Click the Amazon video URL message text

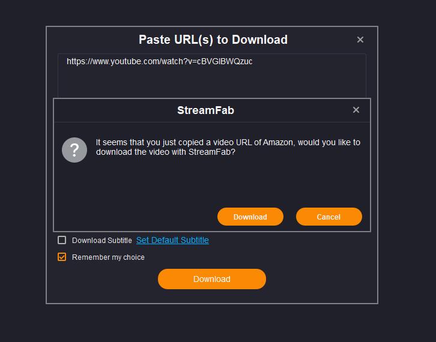[228, 147]
